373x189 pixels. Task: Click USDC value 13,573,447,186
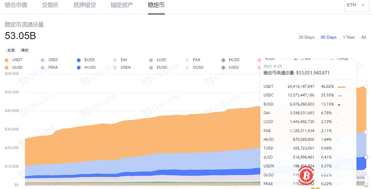coord(301,95)
